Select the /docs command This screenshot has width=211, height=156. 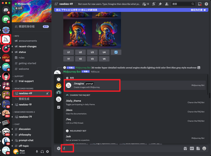135,112
